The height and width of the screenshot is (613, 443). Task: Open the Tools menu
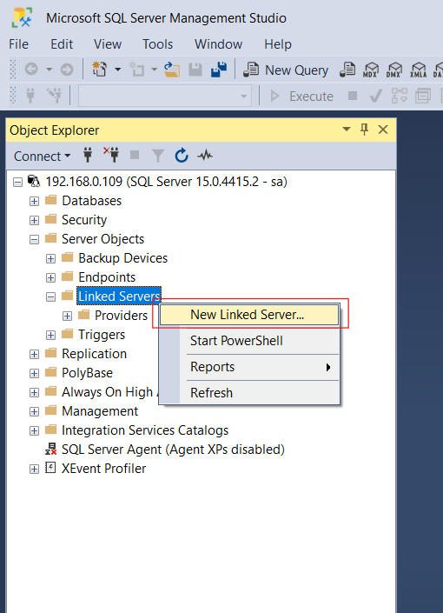click(x=157, y=44)
